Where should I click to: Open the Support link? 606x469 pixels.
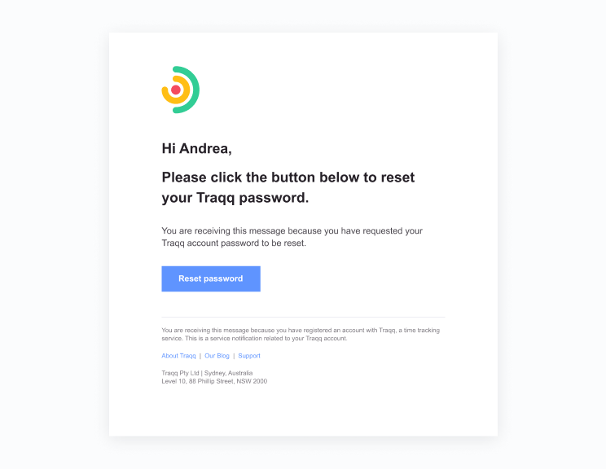tap(249, 356)
